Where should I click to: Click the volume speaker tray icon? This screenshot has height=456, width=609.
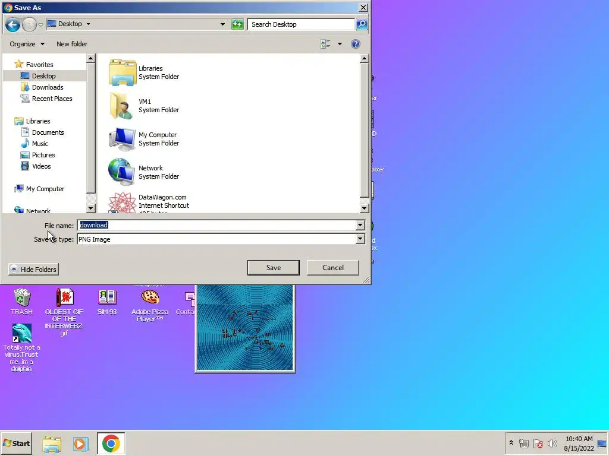tap(553, 443)
